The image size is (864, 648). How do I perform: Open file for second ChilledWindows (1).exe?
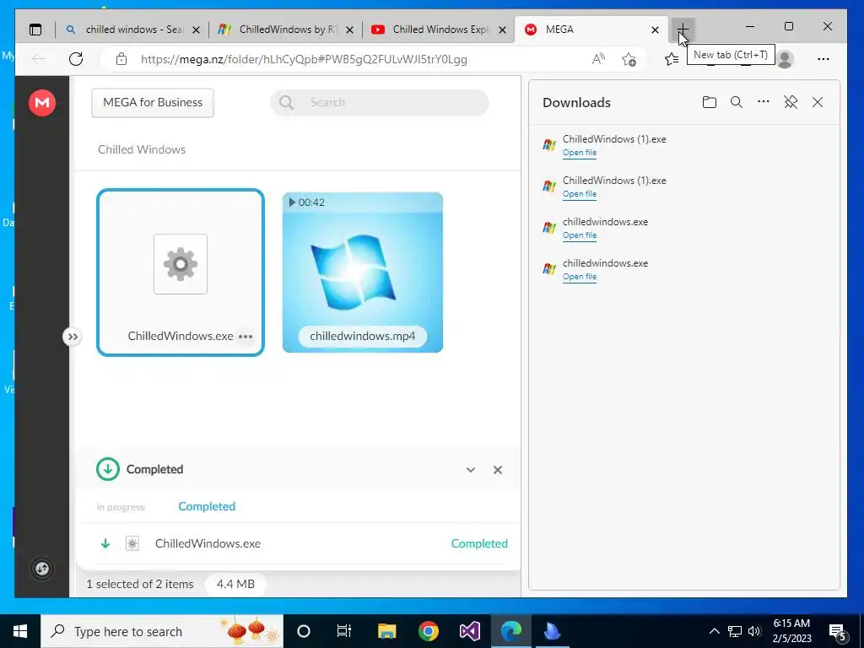[579, 194]
